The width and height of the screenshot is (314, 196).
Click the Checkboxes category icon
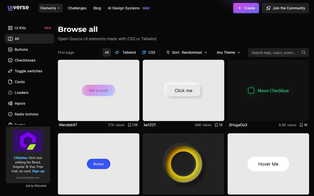click(x=10, y=60)
